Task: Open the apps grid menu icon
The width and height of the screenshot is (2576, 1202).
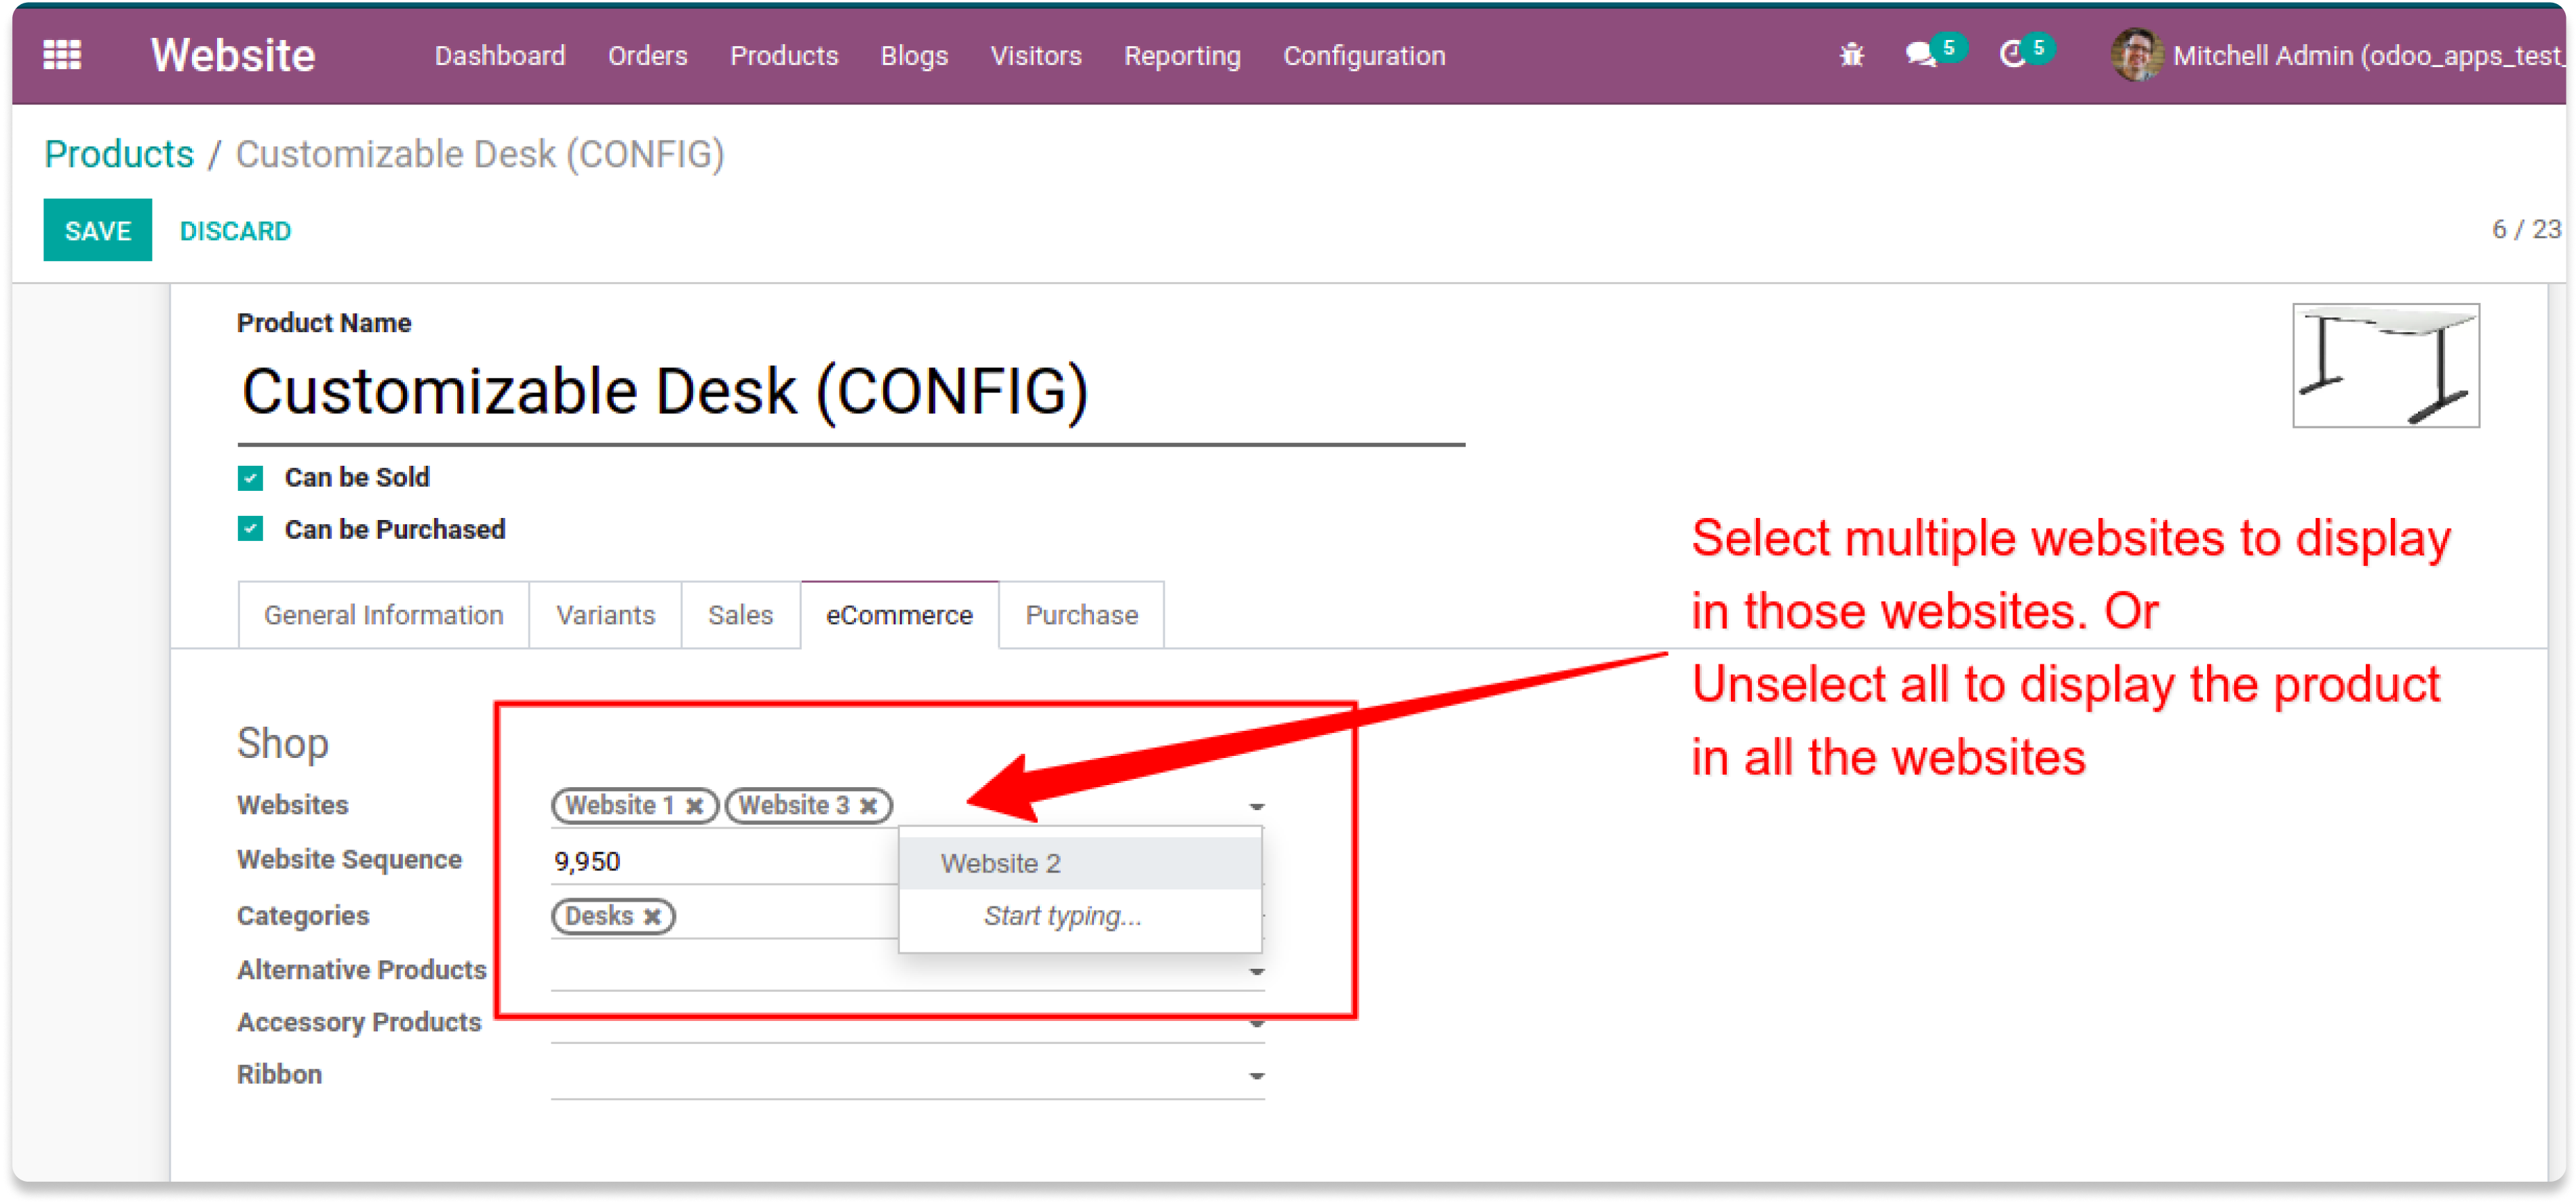Action: 62,55
